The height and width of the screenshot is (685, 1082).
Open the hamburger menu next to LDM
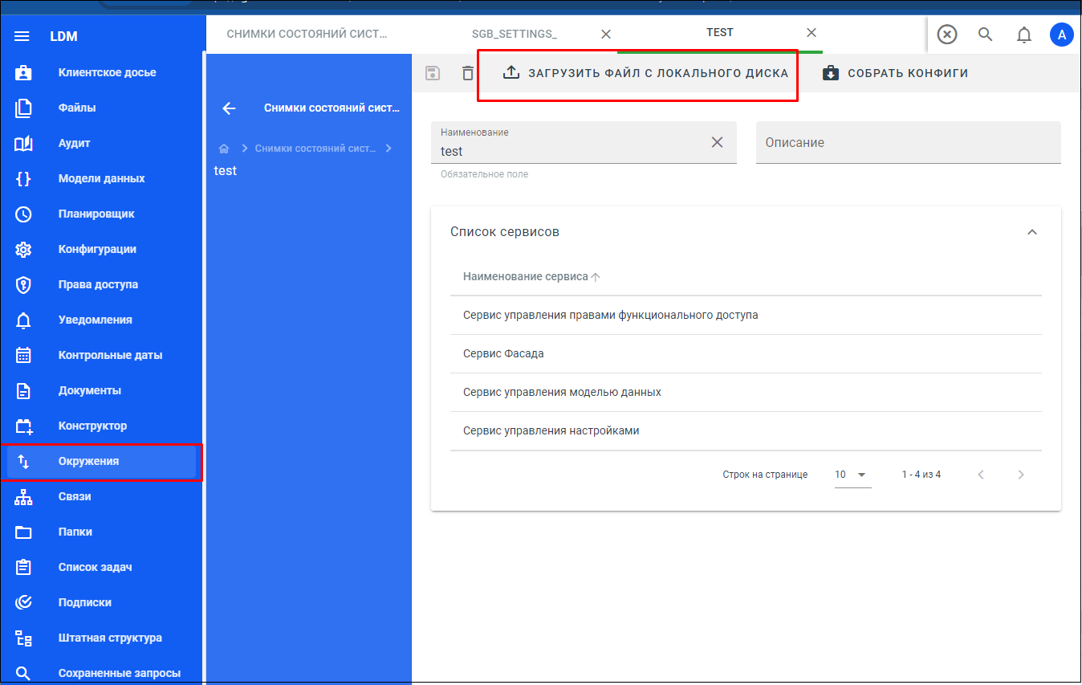pyautogui.click(x=22, y=36)
